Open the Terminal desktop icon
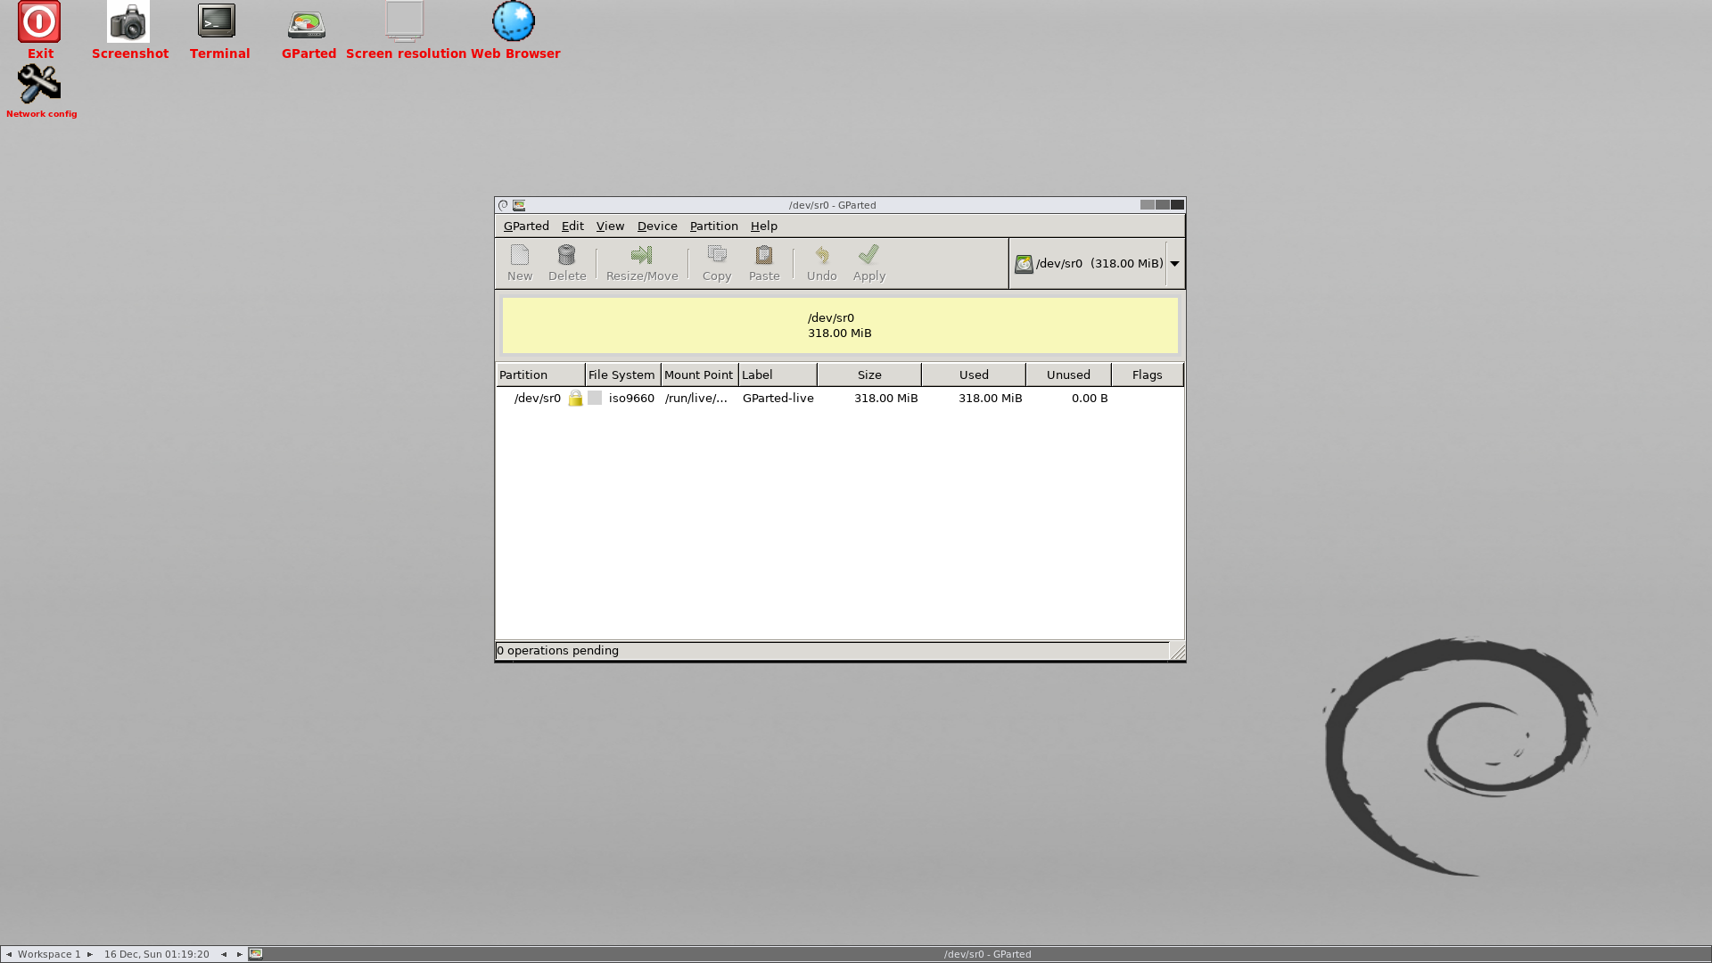The height and width of the screenshot is (963, 1712). click(x=217, y=21)
